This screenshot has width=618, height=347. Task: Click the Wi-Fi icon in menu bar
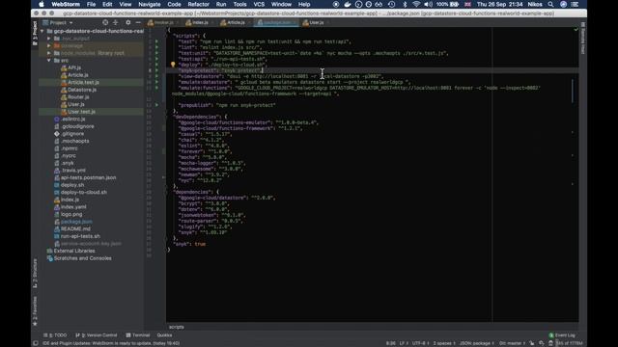(x=416, y=4)
